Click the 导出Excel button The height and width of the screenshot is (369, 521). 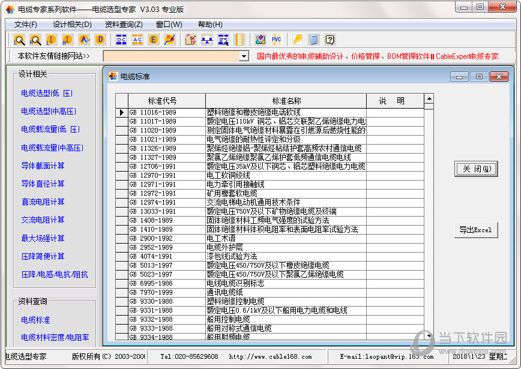coord(476,230)
